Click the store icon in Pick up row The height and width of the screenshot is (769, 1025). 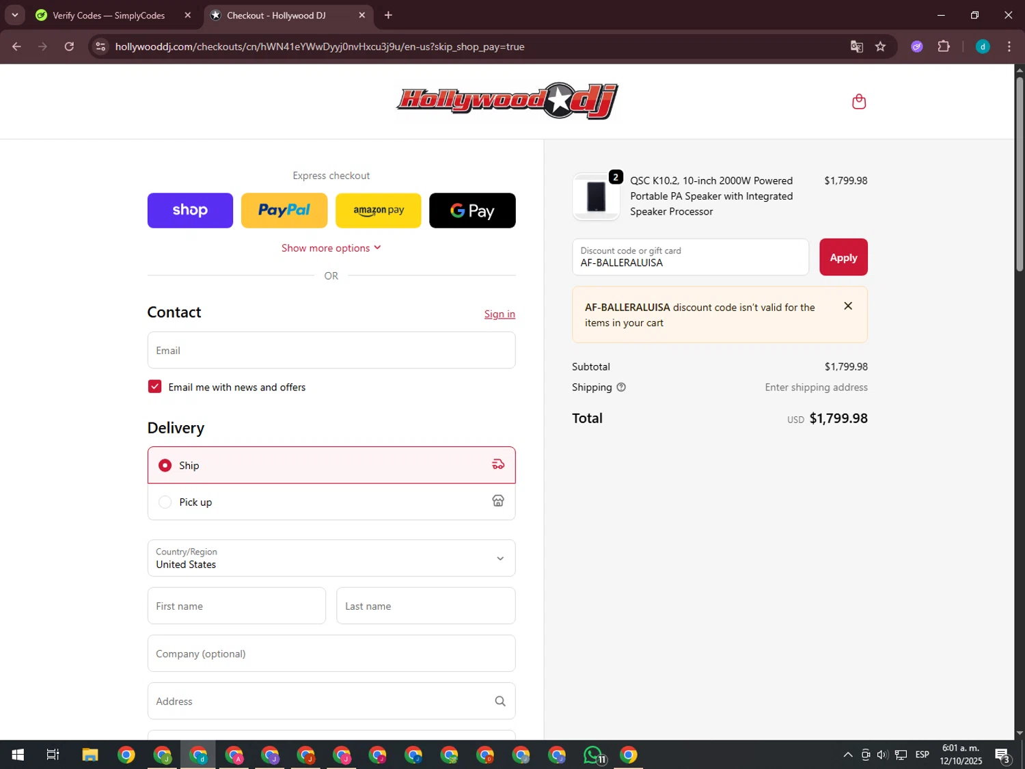coord(498,501)
